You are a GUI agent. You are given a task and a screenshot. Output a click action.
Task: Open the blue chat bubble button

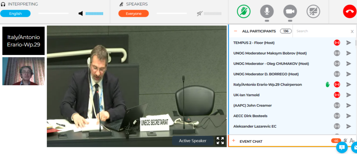click(x=342, y=147)
